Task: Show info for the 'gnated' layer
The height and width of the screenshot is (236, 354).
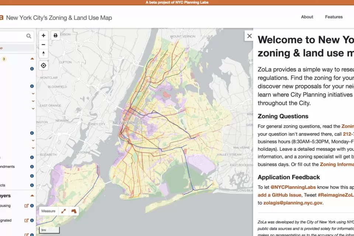Action: pyautogui.click(x=32, y=221)
